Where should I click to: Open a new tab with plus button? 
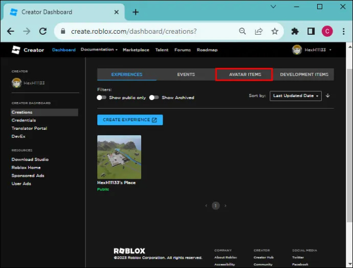[136, 12]
